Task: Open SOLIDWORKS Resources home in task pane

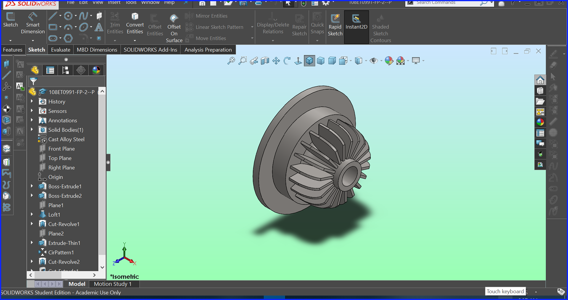Action: tap(540, 80)
